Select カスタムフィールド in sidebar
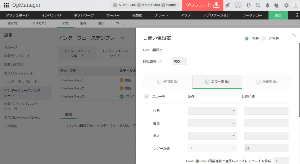Image resolution: width=300 pixels, height=164 pixels. 19,73
